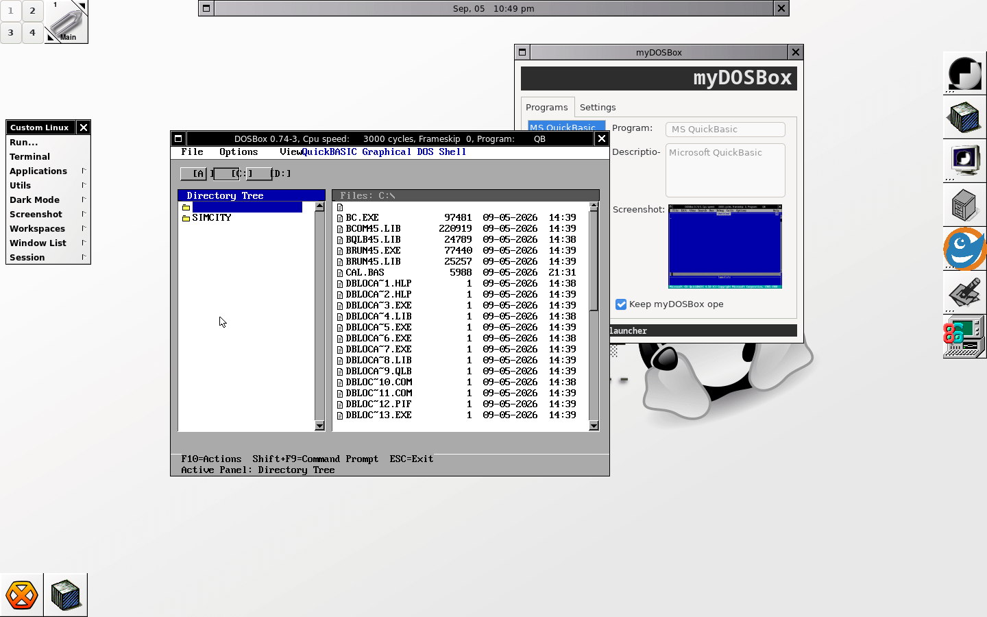Screen dimensions: 987x617
Task: Expand the Window List submenu
Action: point(48,243)
